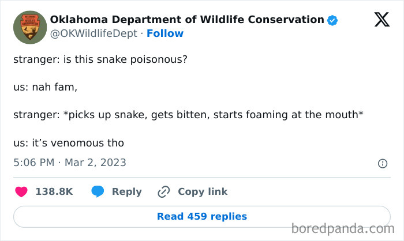404x241 pixels.
Task: Open Read 459 replies
Action: (x=202, y=217)
